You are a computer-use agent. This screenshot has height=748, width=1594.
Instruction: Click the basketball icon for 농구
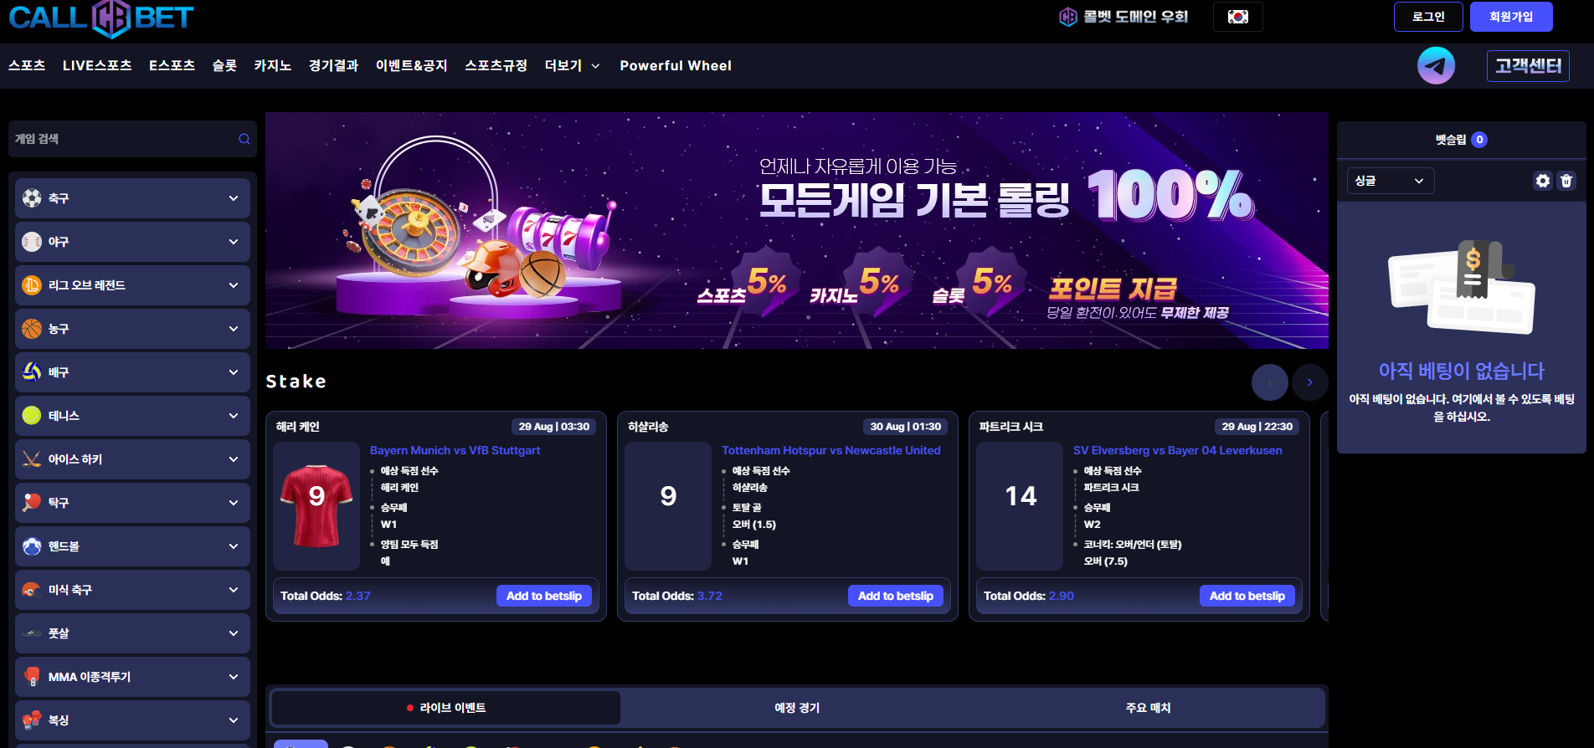click(32, 329)
